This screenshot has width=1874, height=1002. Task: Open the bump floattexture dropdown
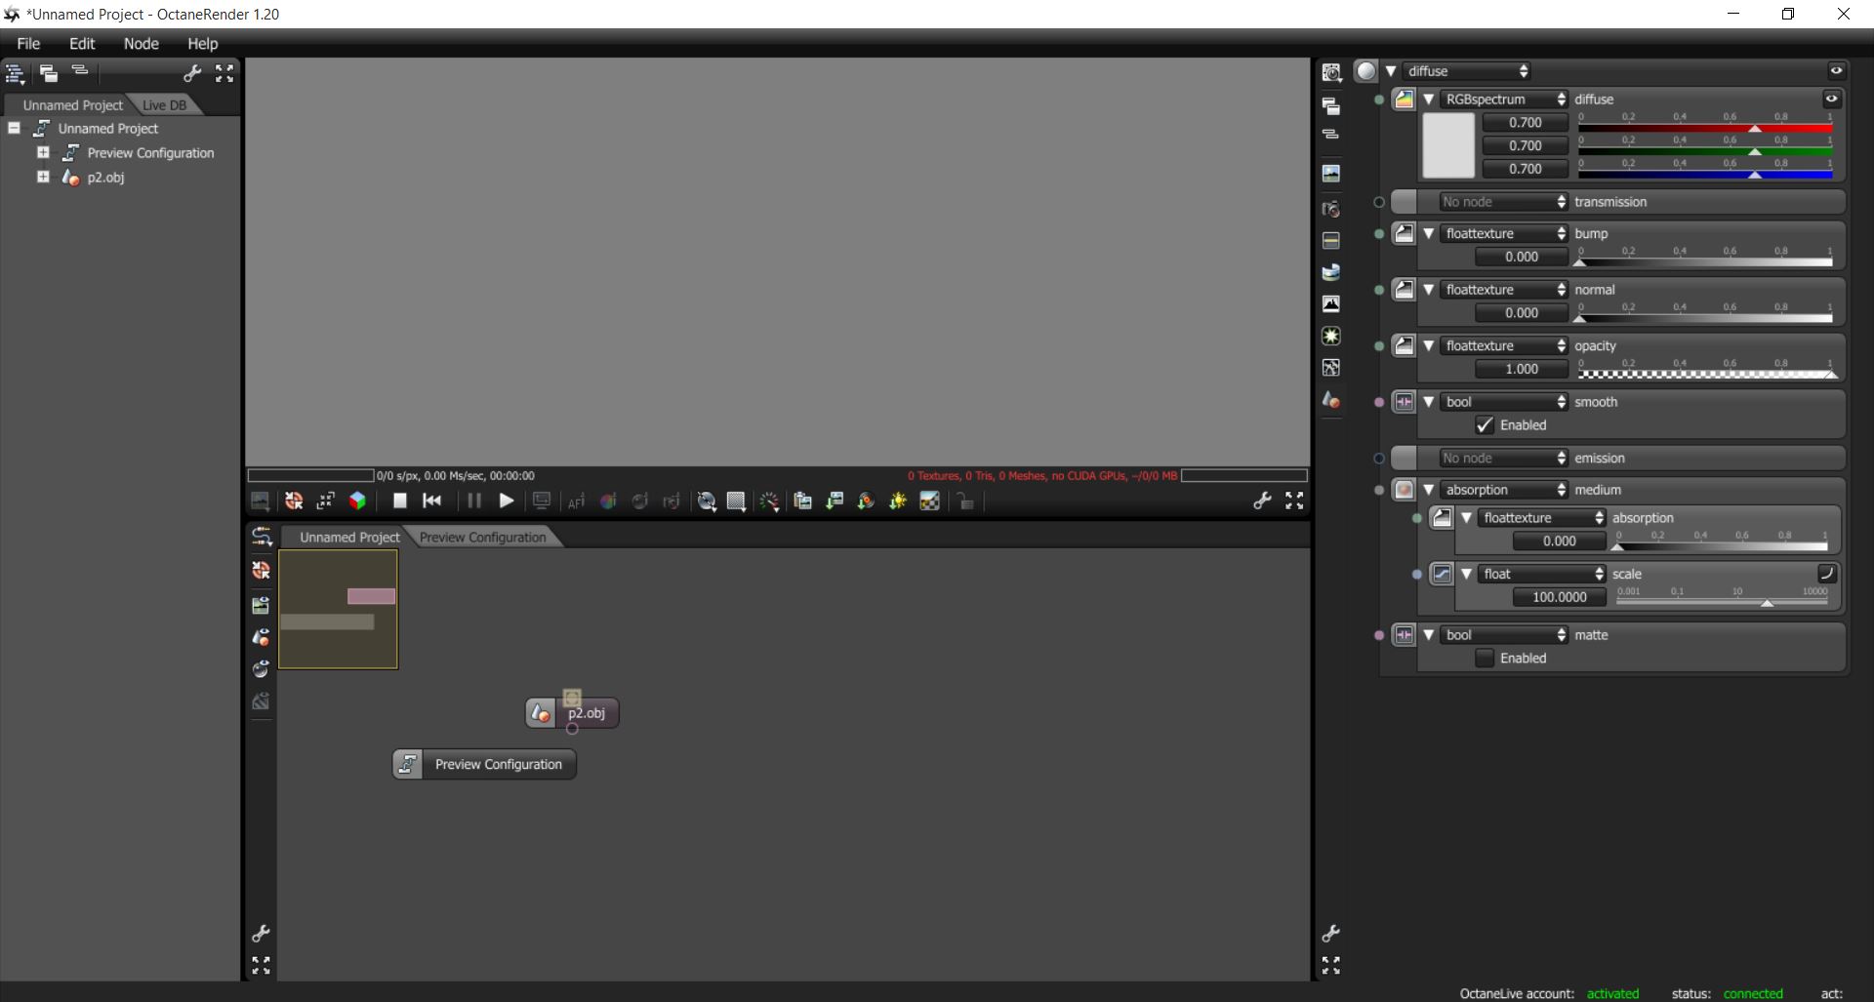tap(1504, 234)
